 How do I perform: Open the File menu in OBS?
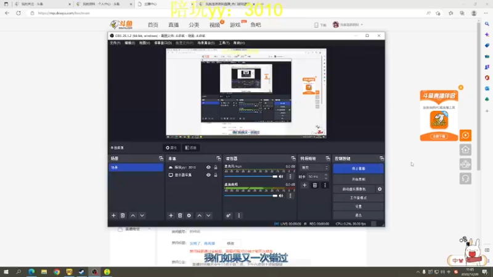(x=115, y=43)
